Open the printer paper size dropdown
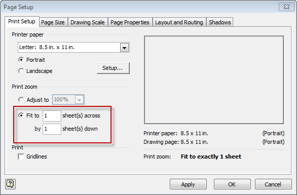This screenshot has height=195, width=297. (x=125, y=47)
